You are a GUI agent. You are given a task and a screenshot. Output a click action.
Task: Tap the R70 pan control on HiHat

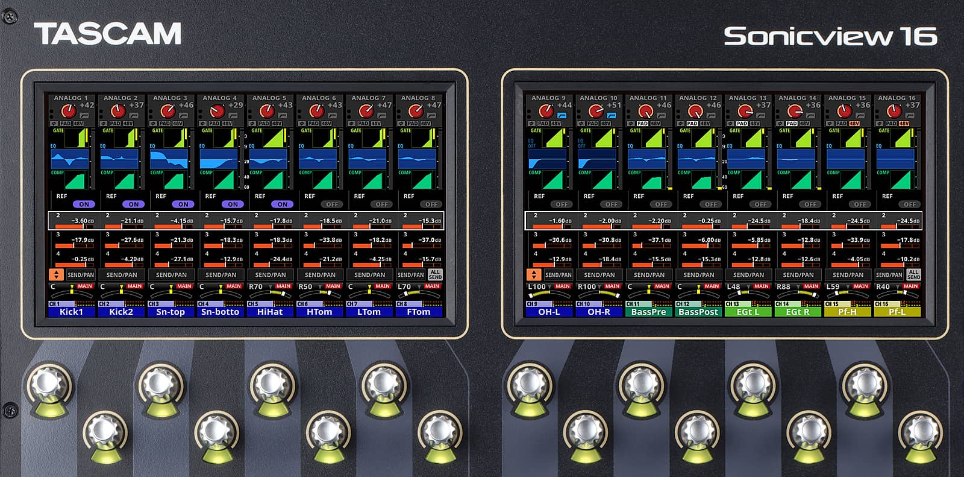pos(271,292)
